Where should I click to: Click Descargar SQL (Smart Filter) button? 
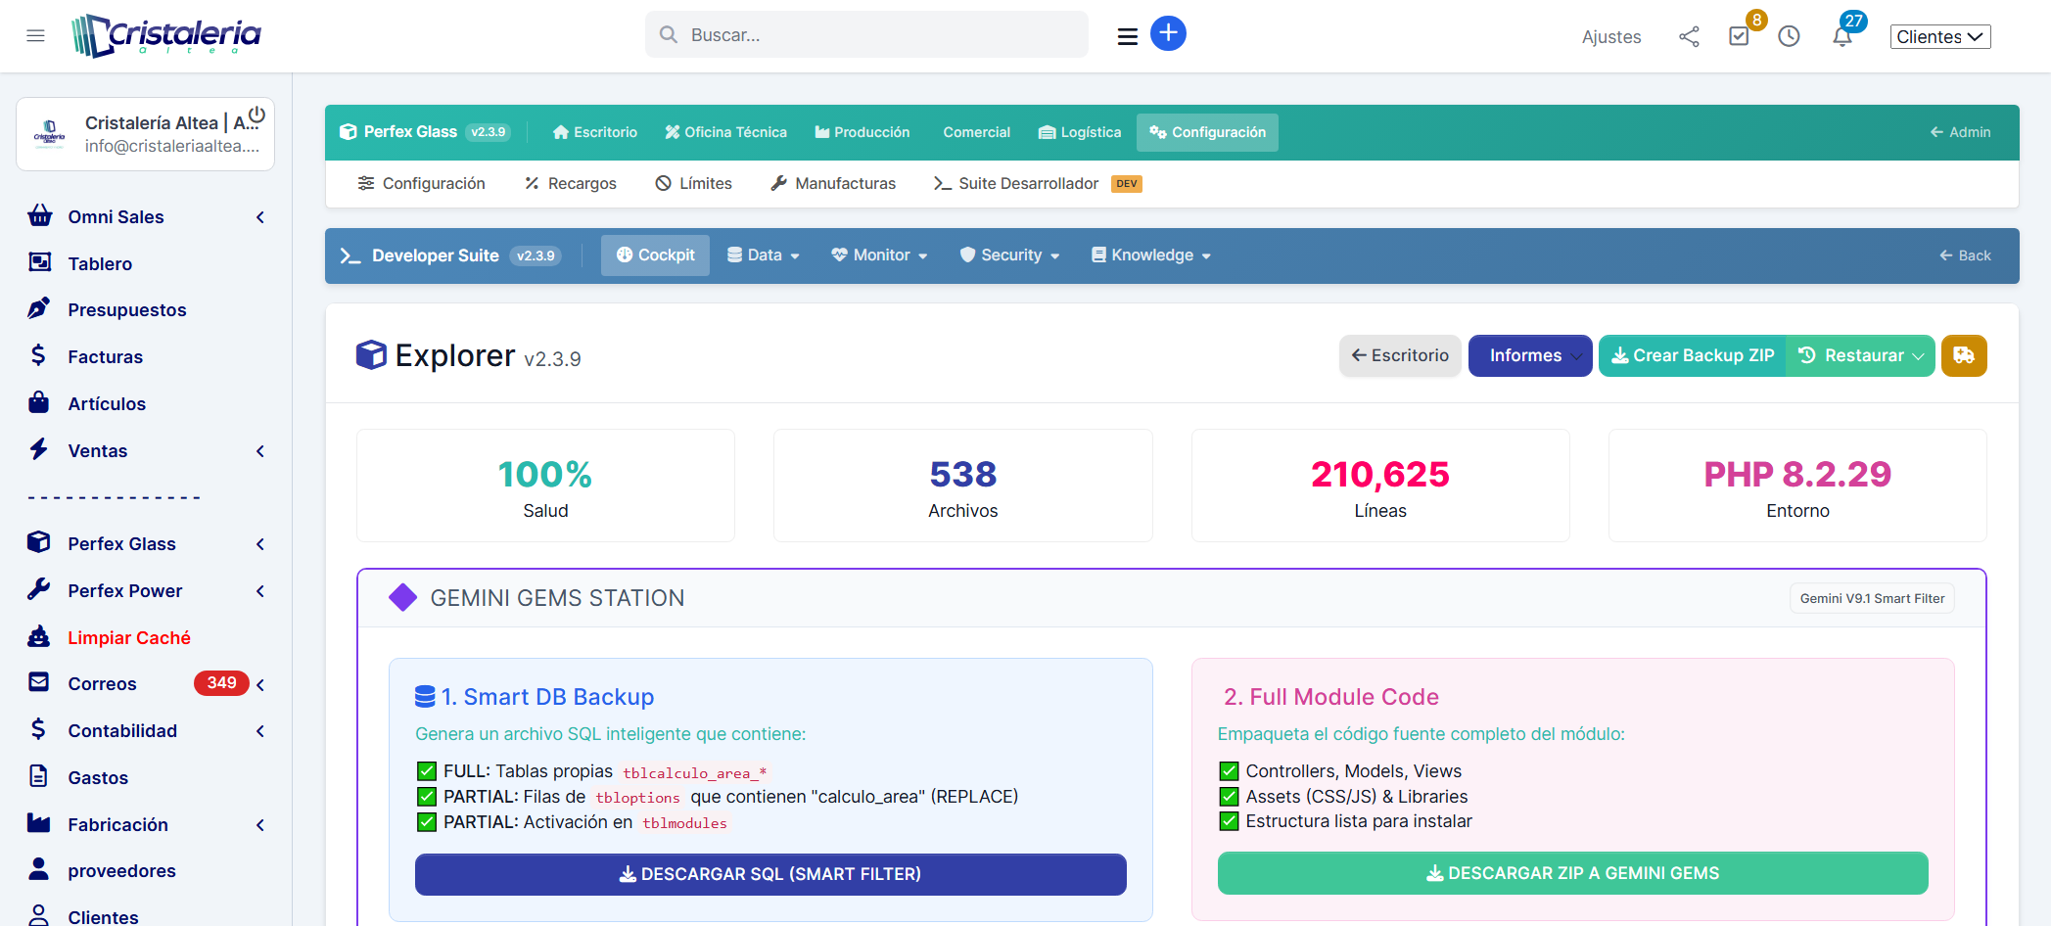click(770, 874)
